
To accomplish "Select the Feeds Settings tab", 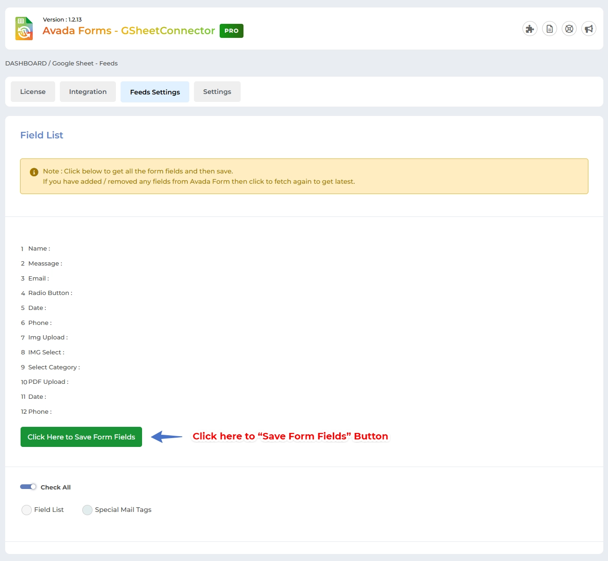I will [x=155, y=92].
